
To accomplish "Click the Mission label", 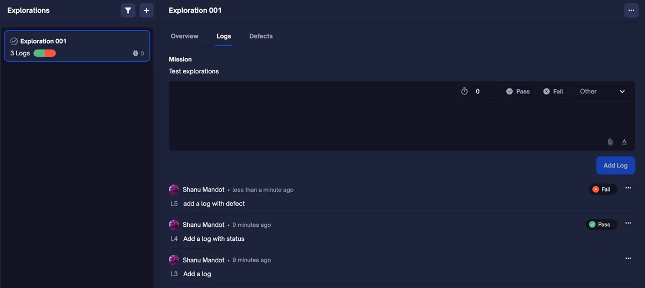I will [x=180, y=59].
